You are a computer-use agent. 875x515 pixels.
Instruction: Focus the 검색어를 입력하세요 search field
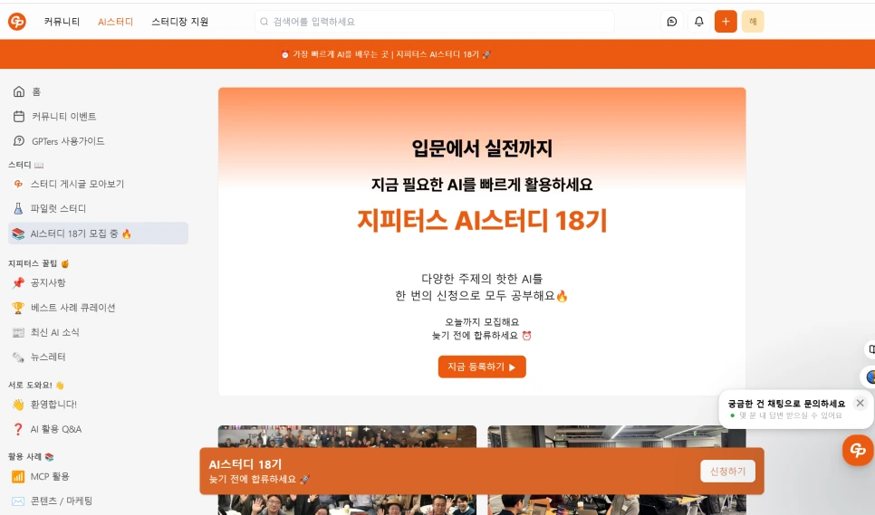tap(435, 22)
